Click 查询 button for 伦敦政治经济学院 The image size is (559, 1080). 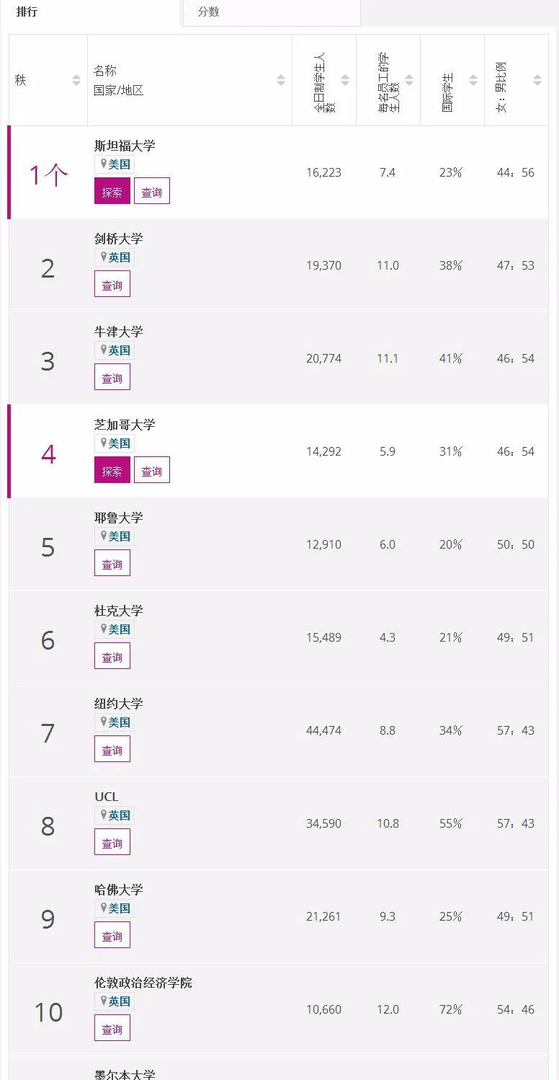click(x=112, y=1029)
